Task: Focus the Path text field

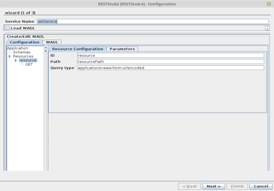Action: [171, 62]
